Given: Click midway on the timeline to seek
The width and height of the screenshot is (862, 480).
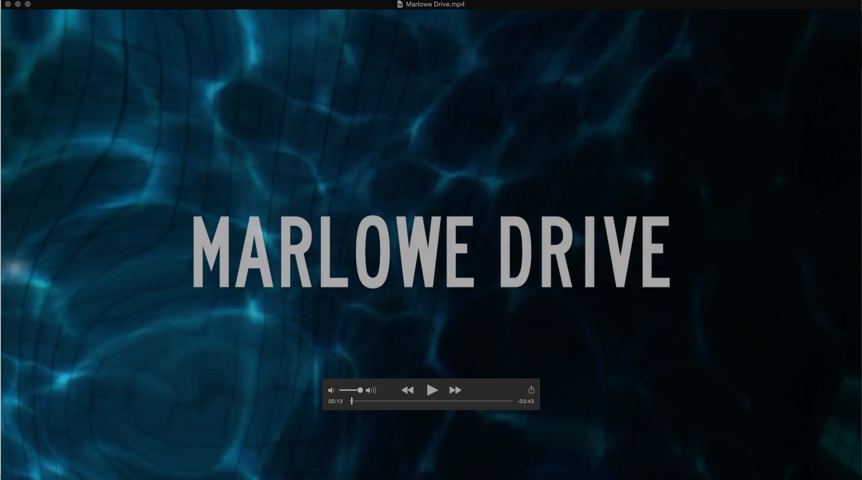Looking at the screenshot, I should pyautogui.click(x=431, y=401).
